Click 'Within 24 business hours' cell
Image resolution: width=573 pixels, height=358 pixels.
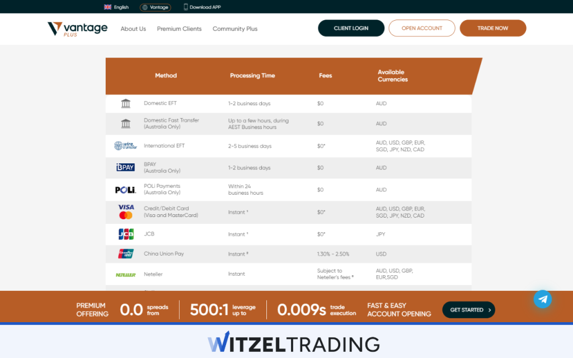[246, 190]
